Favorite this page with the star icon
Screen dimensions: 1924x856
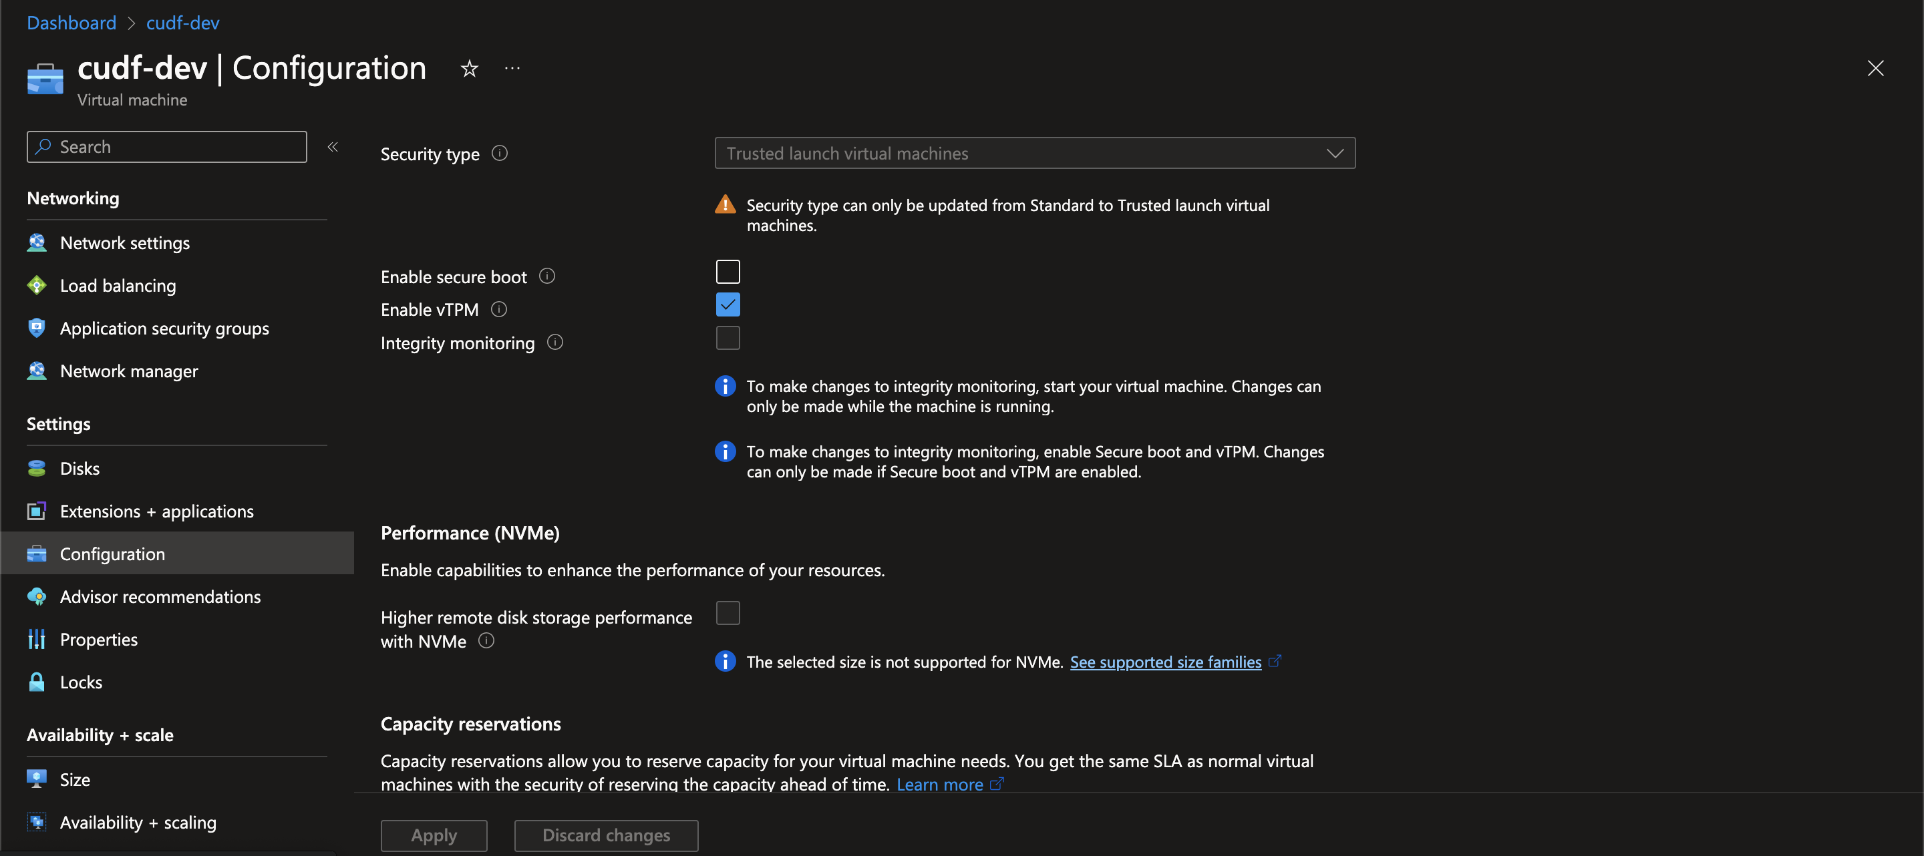[x=468, y=68]
